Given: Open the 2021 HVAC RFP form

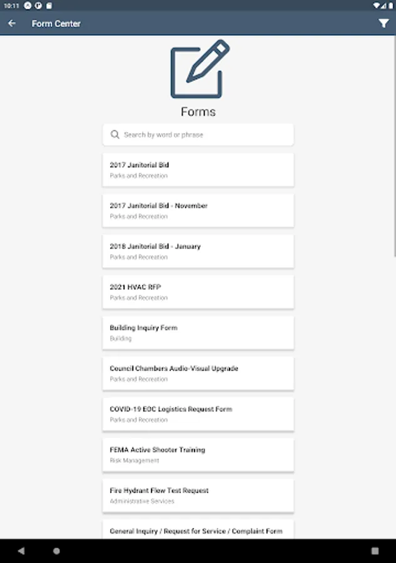Looking at the screenshot, I should coord(198,292).
